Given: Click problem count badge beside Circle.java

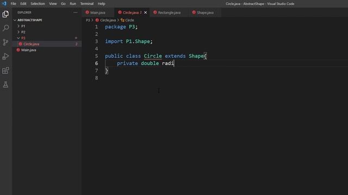Looking at the screenshot, I should point(76,44).
